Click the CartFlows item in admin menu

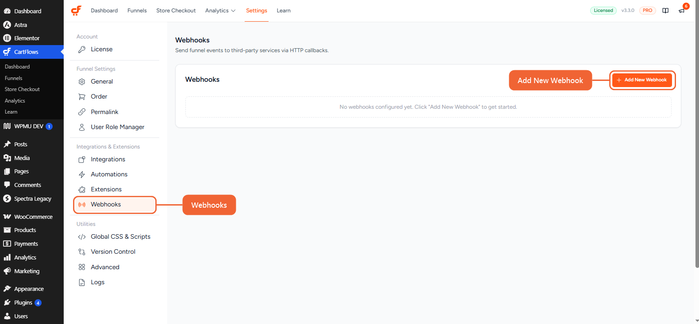[32, 52]
